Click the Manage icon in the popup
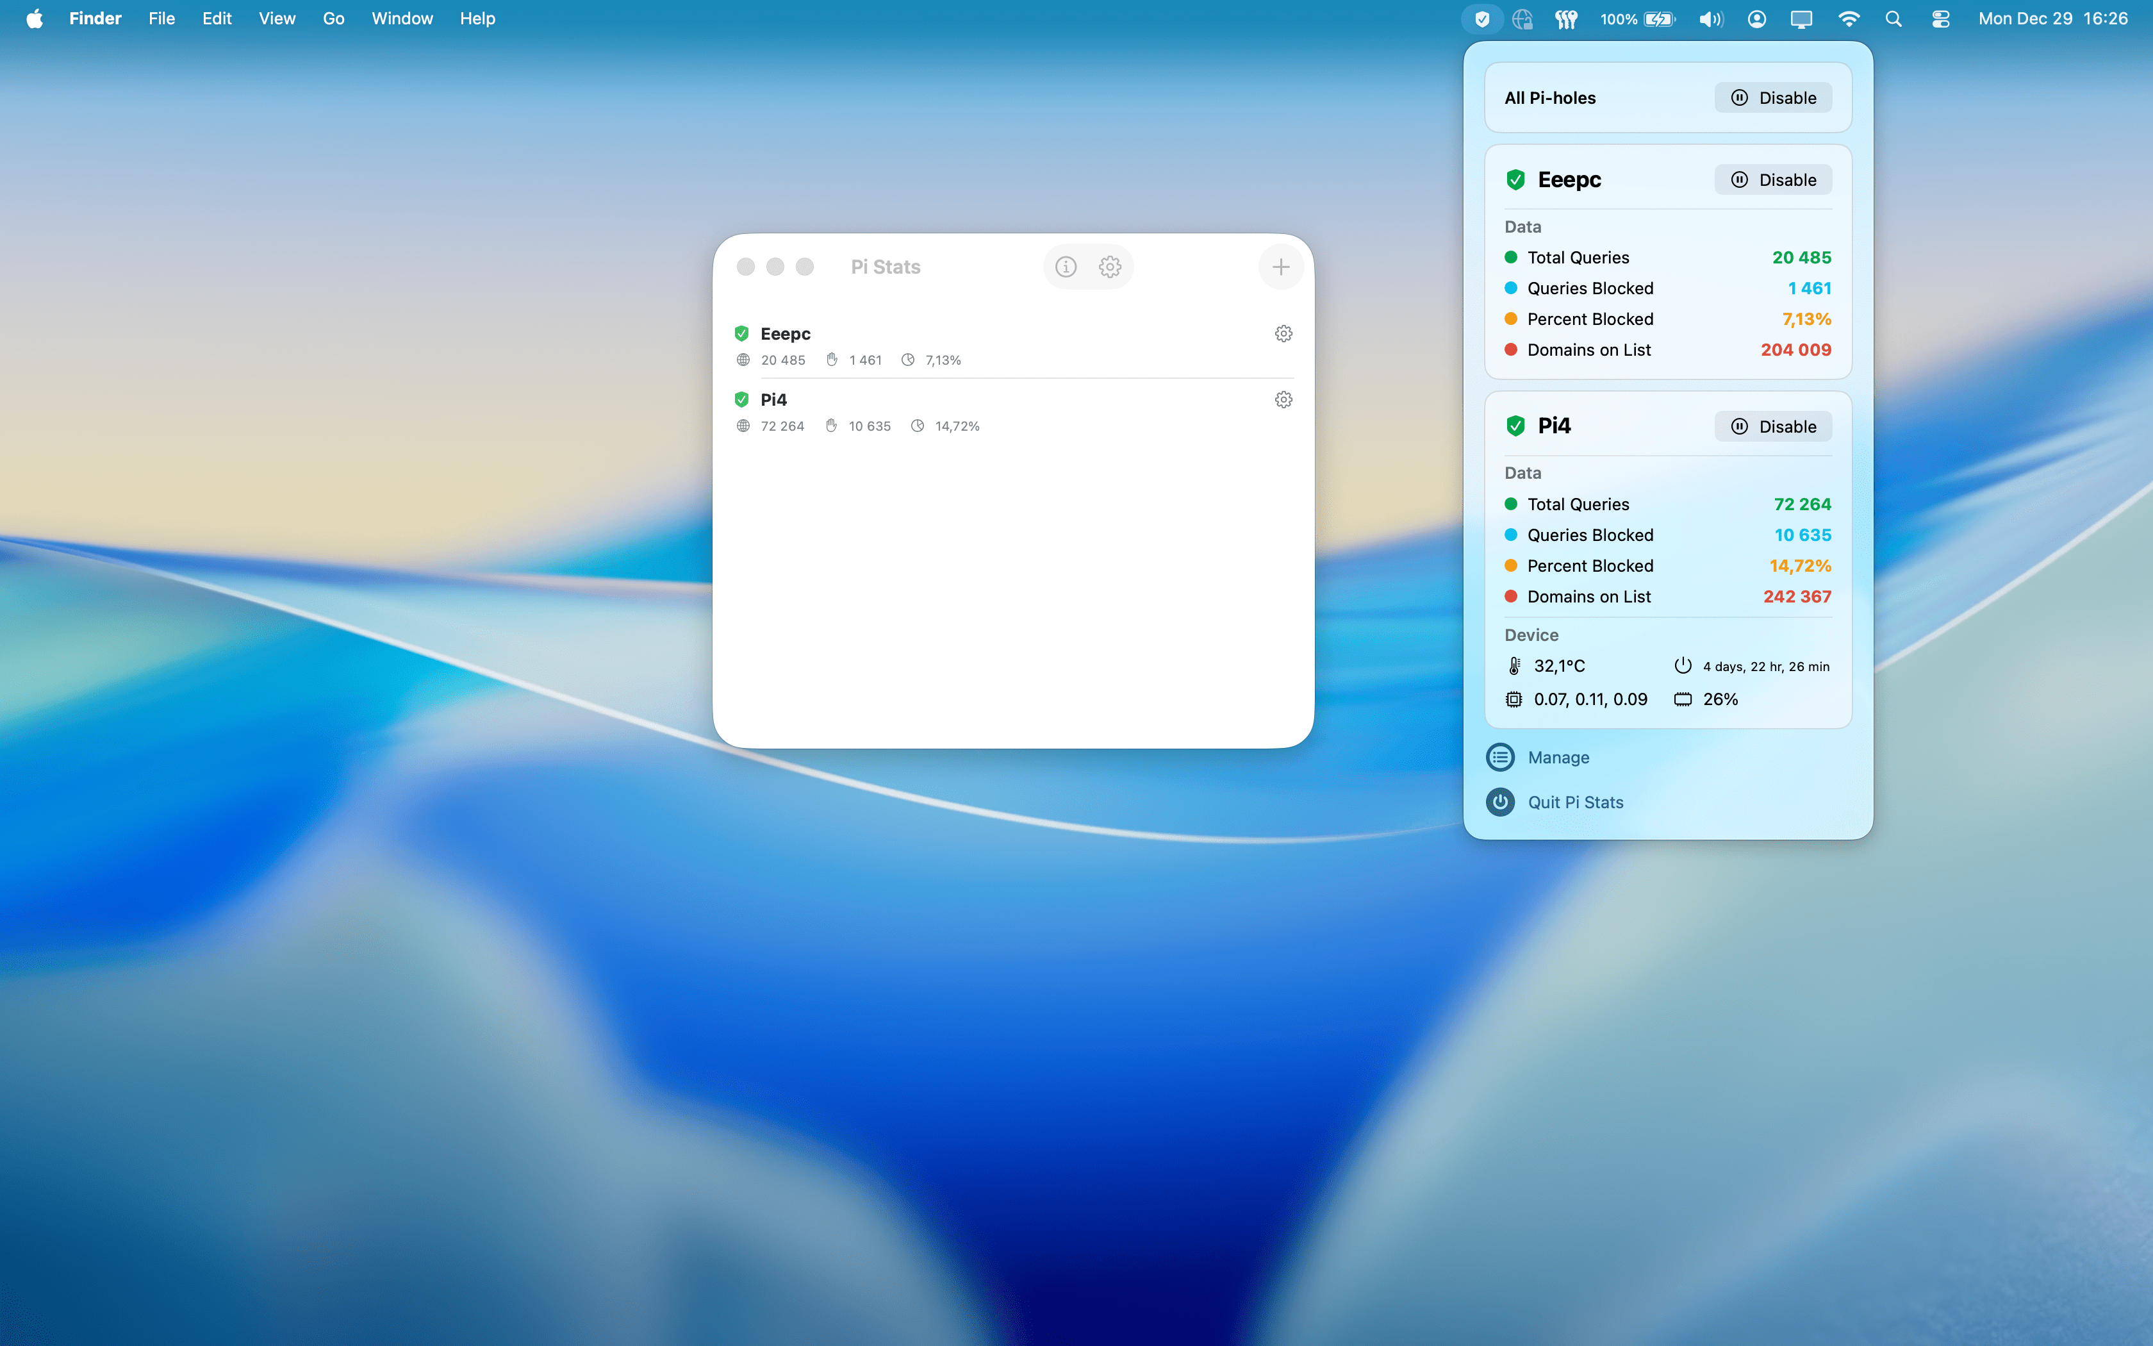The image size is (2153, 1346). (1500, 757)
